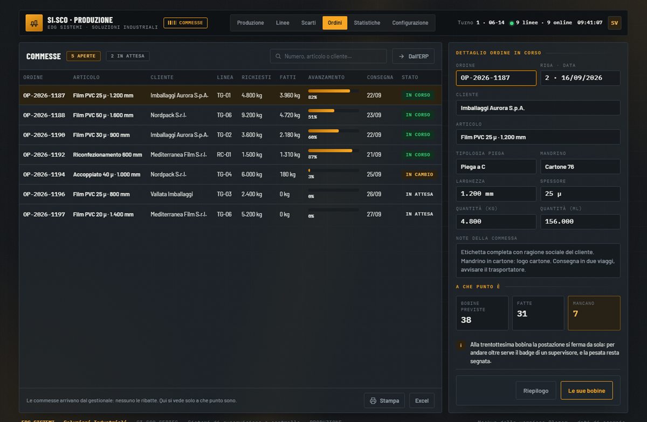Select the Ordini tab
The width and height of the screenshot is (647, 422).
pyautogui.click(x=335, y=23)
